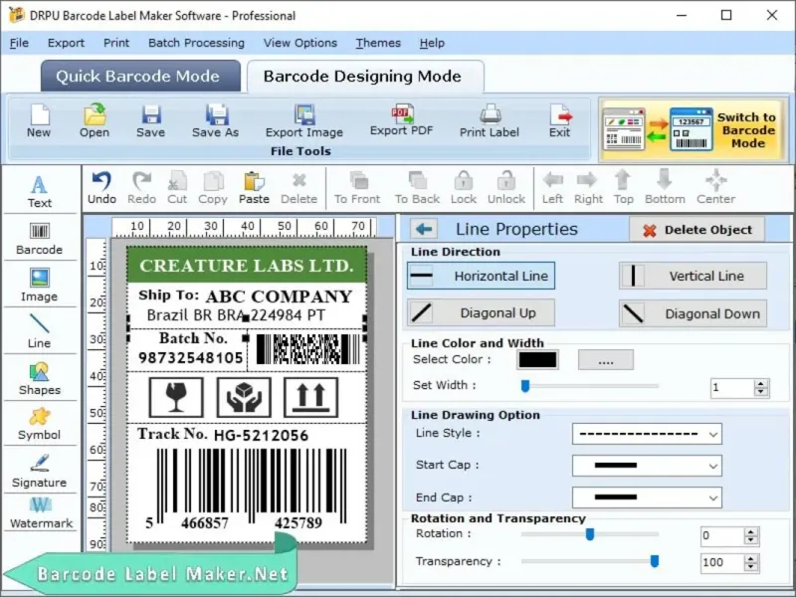The width and height of the screenshot is (796, 597).
Task: Bring object To Front
Action: 357,188
